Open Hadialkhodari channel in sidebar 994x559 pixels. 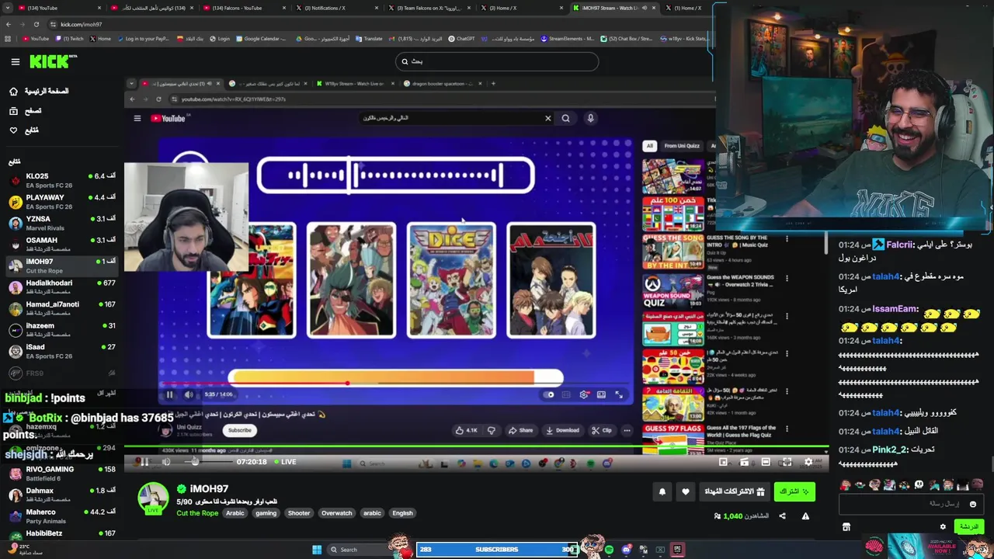61,287
